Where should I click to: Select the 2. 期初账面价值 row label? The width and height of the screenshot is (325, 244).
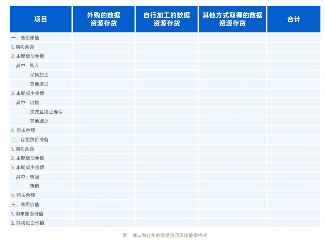click(28, 223)
